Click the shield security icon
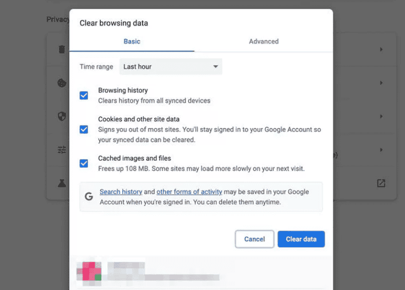 point(62,117)
